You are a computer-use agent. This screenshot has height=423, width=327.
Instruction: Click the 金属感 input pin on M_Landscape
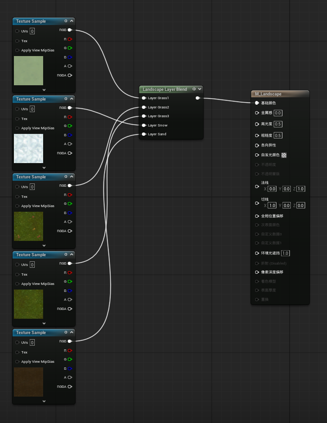point(257,113)
